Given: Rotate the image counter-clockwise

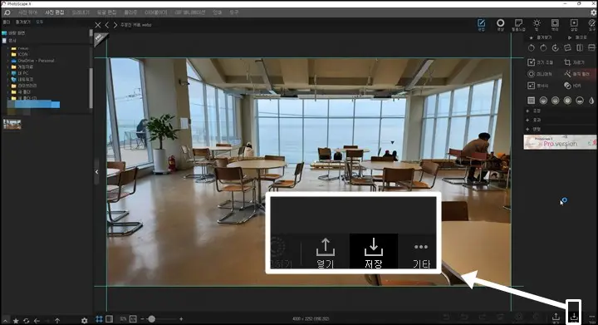Looking at the screenshot, I should pyautogui.click(x=532, y=48).
